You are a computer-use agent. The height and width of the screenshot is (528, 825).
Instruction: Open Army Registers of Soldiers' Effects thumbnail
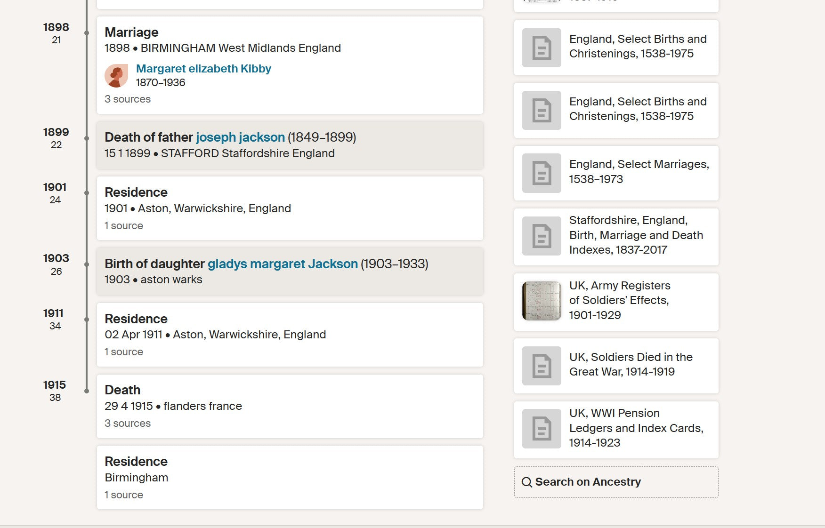tap(542, 301)
